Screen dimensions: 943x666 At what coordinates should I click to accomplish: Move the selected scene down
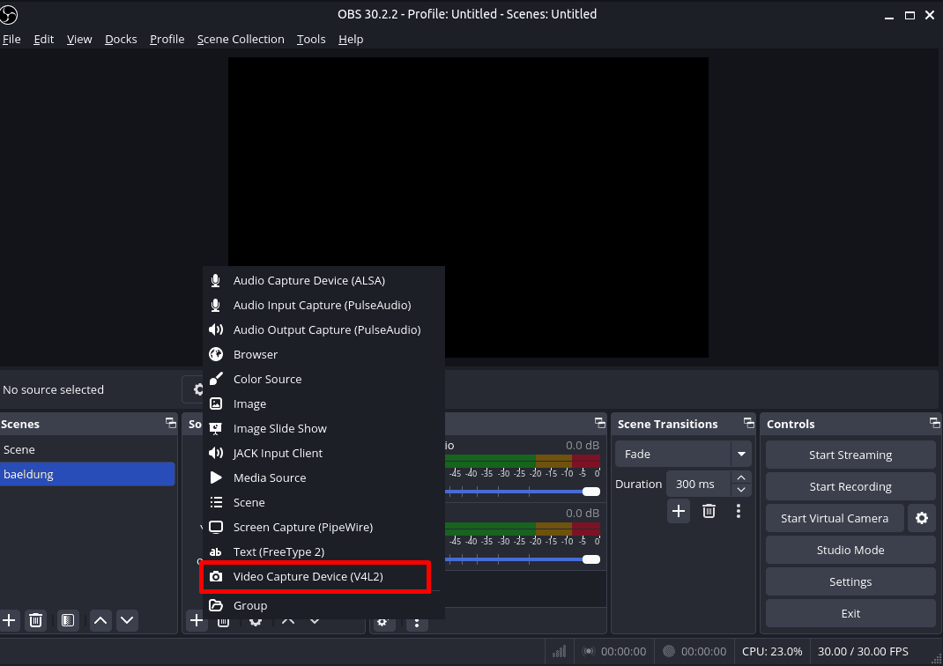coord(127,620)
